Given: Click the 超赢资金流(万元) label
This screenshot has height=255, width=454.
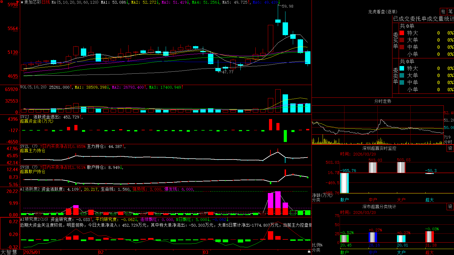Looking at the screenshot, I should pos(37,121).
